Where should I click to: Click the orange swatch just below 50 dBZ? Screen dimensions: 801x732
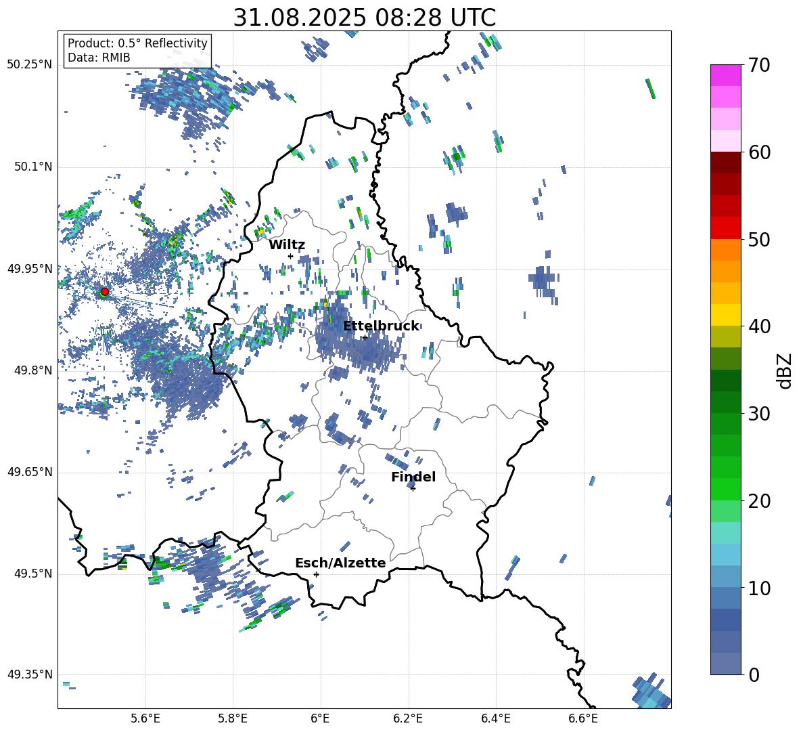click(725, 249)
